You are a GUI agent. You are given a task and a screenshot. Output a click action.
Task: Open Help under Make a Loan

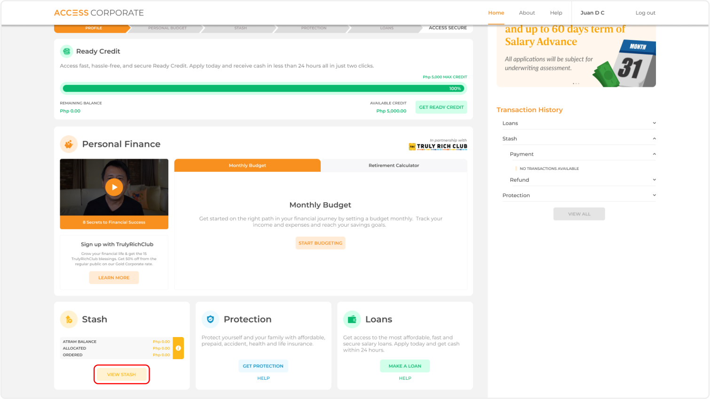click(405, 378)
